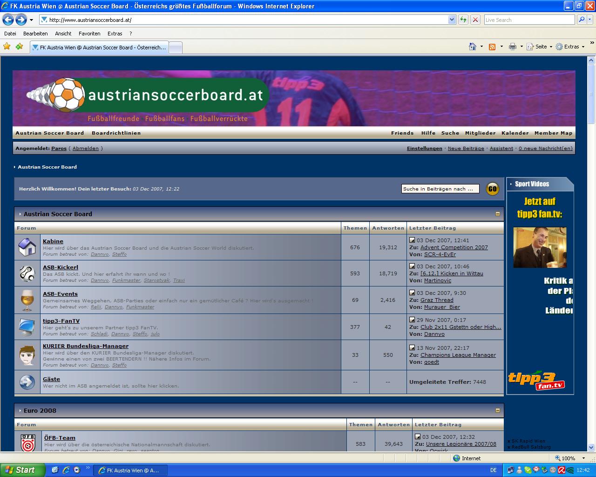This screenshot has height=477, width=596.
Task: Open the Ansicht menu
Action: pos(63,34)
